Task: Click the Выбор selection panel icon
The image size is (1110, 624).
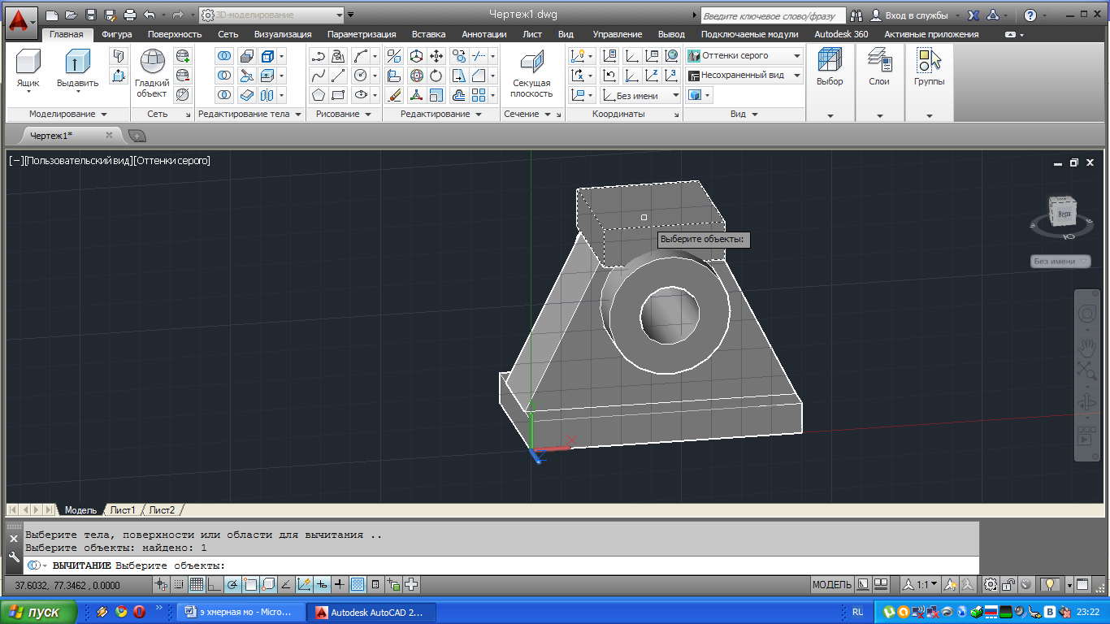Action: coord(830,63)
